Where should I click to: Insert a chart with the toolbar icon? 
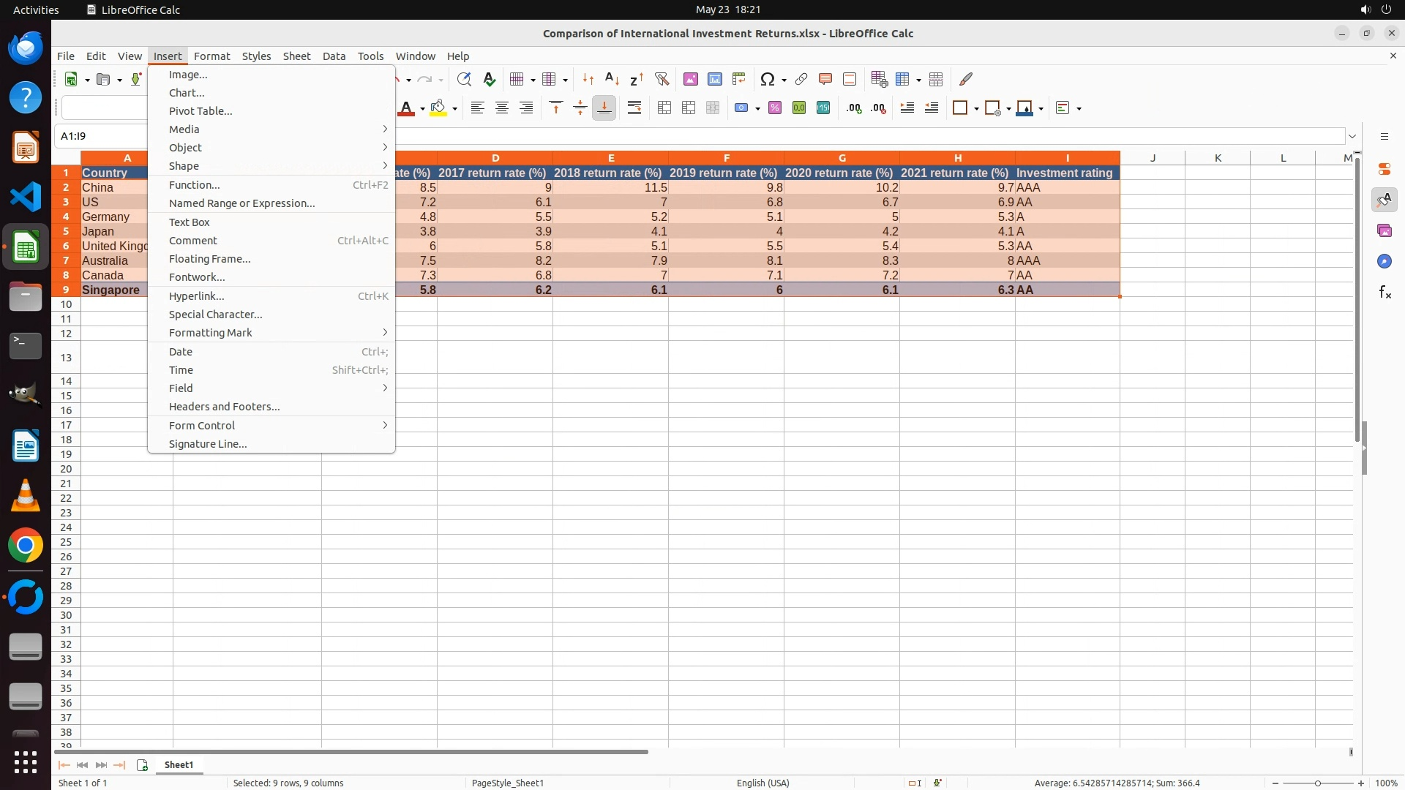point(714,79)
